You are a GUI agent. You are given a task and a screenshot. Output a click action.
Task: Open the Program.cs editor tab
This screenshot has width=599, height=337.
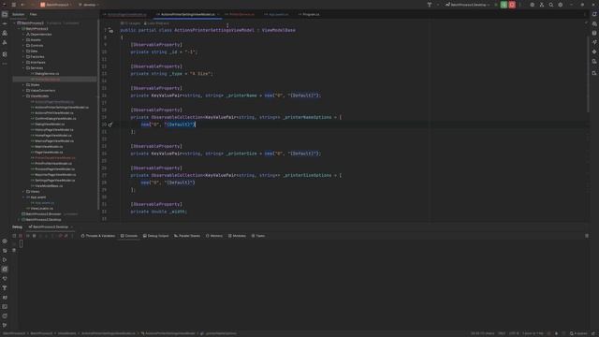click(309, 15)
